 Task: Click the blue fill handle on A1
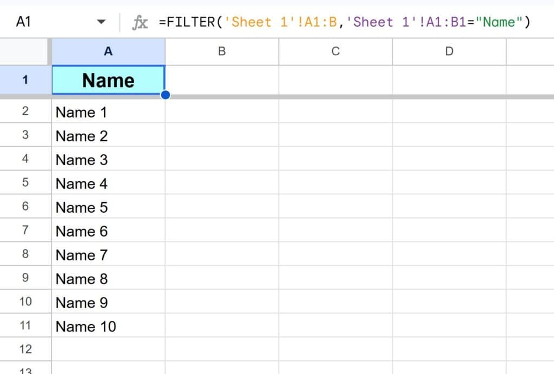click(165, 95)
